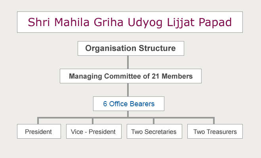
Task: Click connector line below Organisation Structure box
Action: (128, 62)
